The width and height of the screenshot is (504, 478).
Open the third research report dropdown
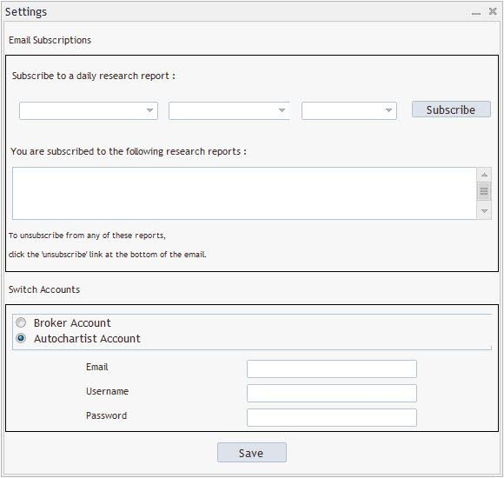point(349,110)
